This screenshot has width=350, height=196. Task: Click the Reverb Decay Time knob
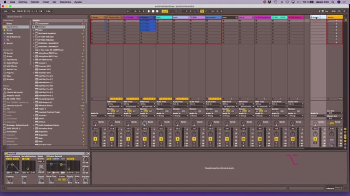[x=51, y=180]
